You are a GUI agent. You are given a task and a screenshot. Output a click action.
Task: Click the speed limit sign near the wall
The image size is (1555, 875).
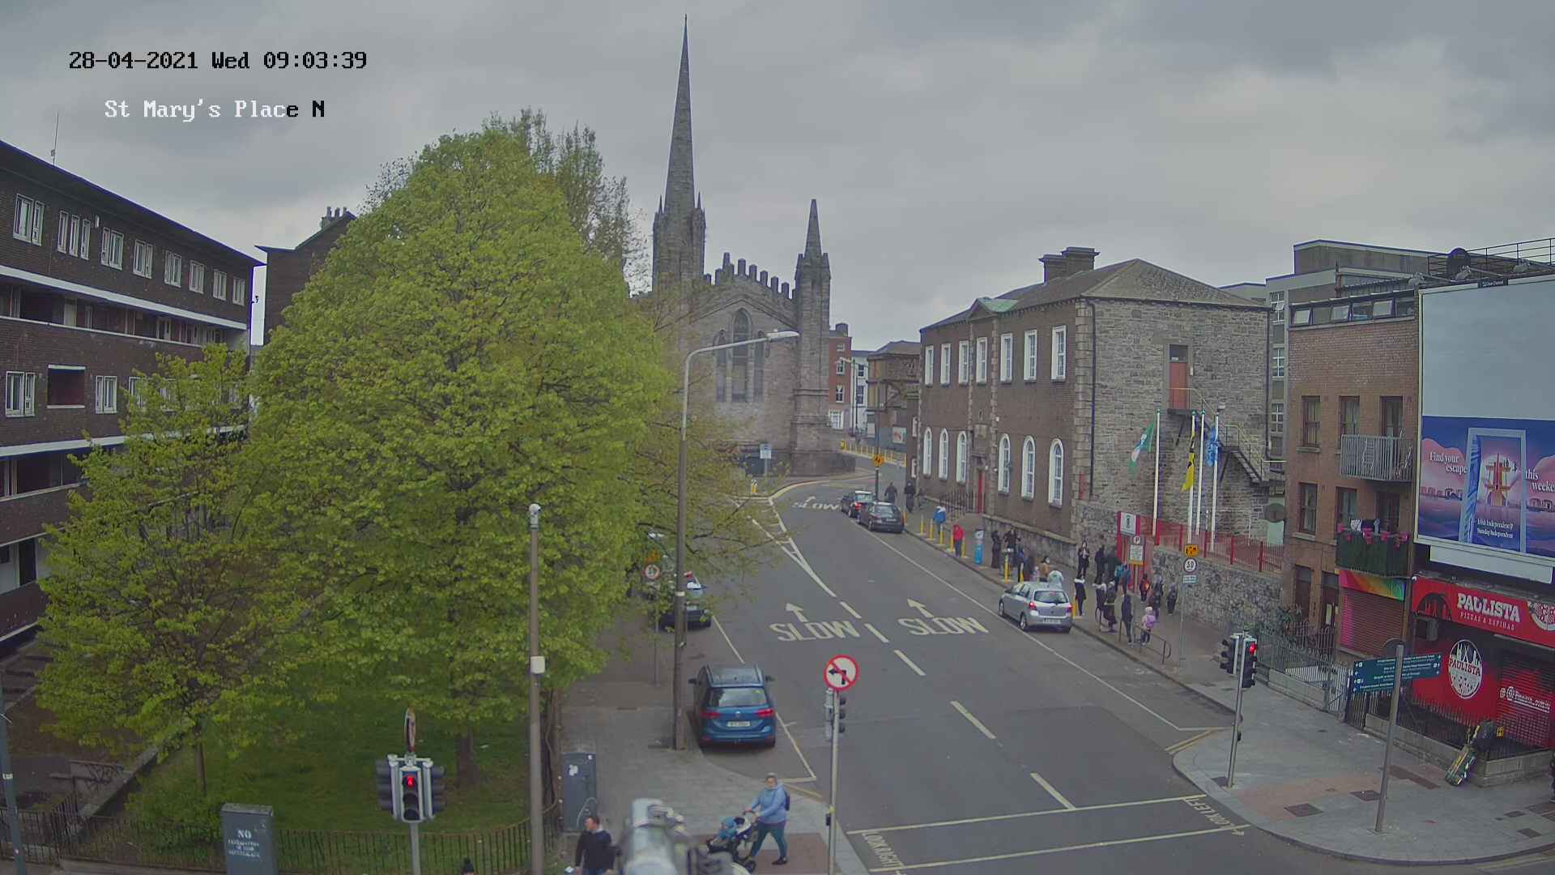pyautogui.click(x=1189, y=566)
